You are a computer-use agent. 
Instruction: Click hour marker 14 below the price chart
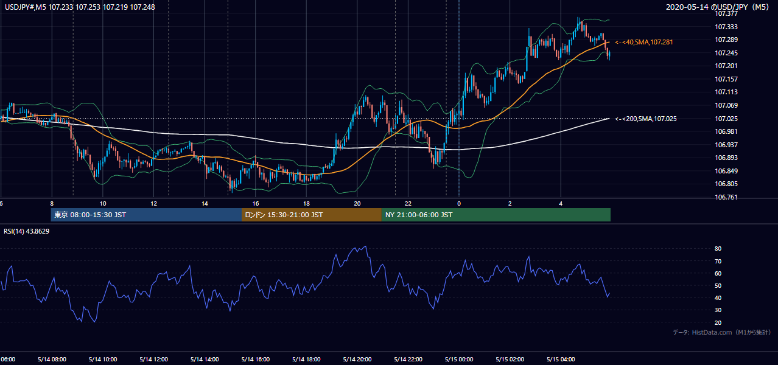(x=205, y=204)
